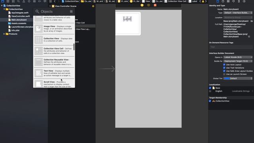This screenshot has width=254, height=143.
Task: Open the Breakpoint navigator icon
Action: coord(40,1)
